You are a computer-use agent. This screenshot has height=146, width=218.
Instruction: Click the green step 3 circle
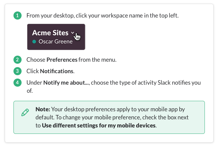click(x=18, y=71)
